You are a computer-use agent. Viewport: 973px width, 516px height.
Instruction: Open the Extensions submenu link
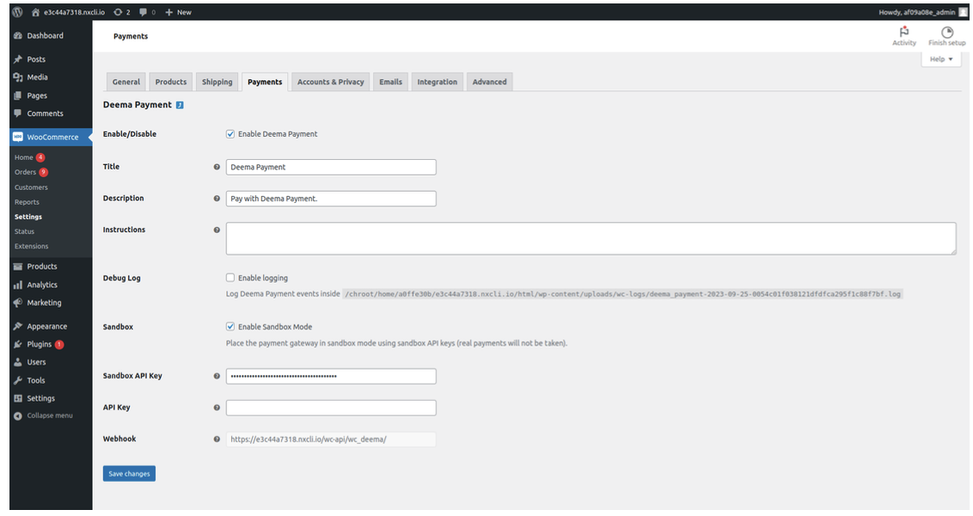coord(31,246)
